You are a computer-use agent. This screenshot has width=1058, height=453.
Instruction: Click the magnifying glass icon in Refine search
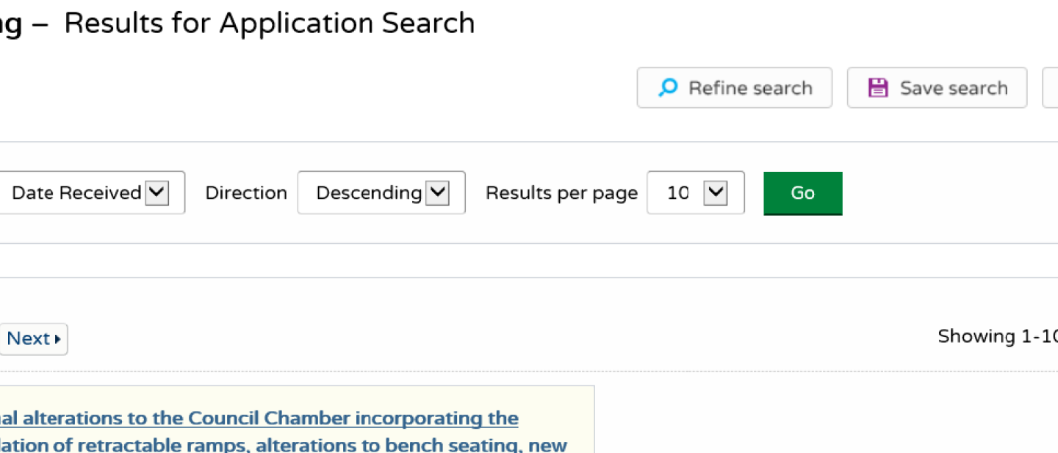pos(666,87)
